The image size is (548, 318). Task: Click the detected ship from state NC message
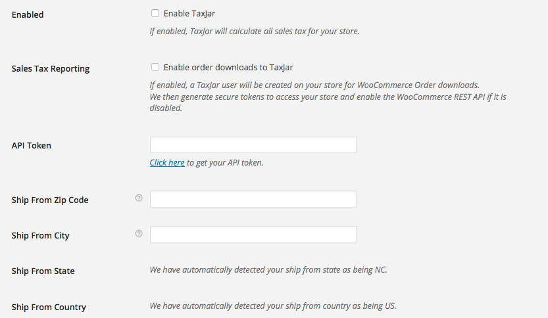coord(268,270)
